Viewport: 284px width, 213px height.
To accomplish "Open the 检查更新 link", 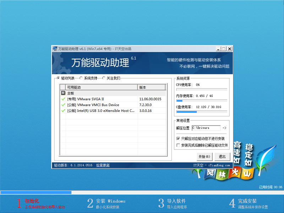I will pyautogui.click(x=103, y=165).
